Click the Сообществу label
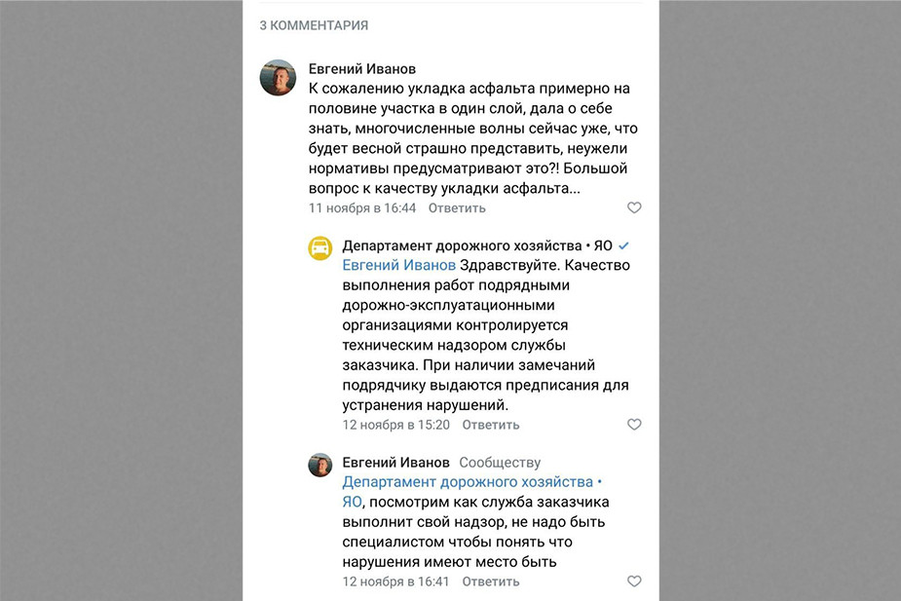 pyautogui.click(x=500, y=463)
